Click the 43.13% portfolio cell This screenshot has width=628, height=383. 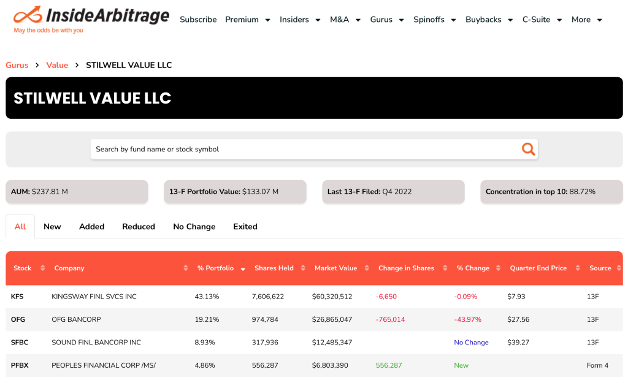[x=207, y=297]
